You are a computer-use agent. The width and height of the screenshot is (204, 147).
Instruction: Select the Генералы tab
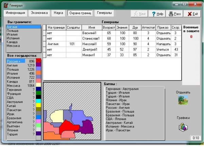click(104, 13)
